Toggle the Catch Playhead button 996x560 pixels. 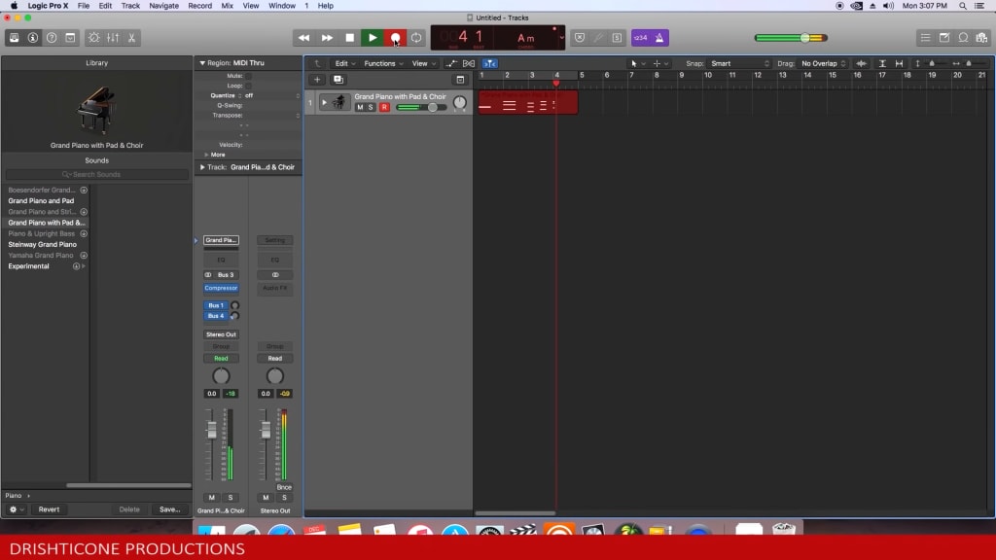coord(490,63)
